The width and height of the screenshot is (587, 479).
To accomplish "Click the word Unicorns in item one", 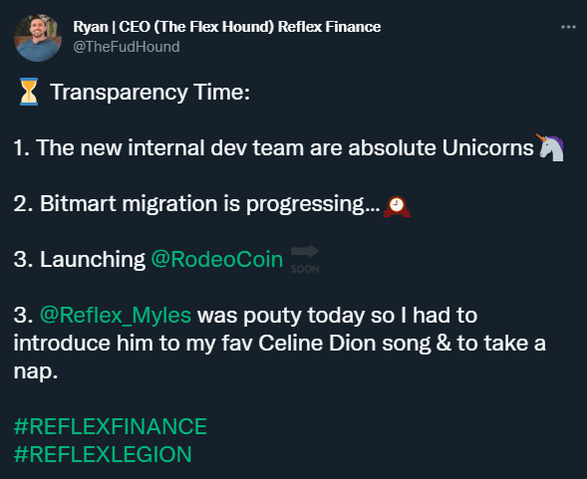I will click(487, 147).
